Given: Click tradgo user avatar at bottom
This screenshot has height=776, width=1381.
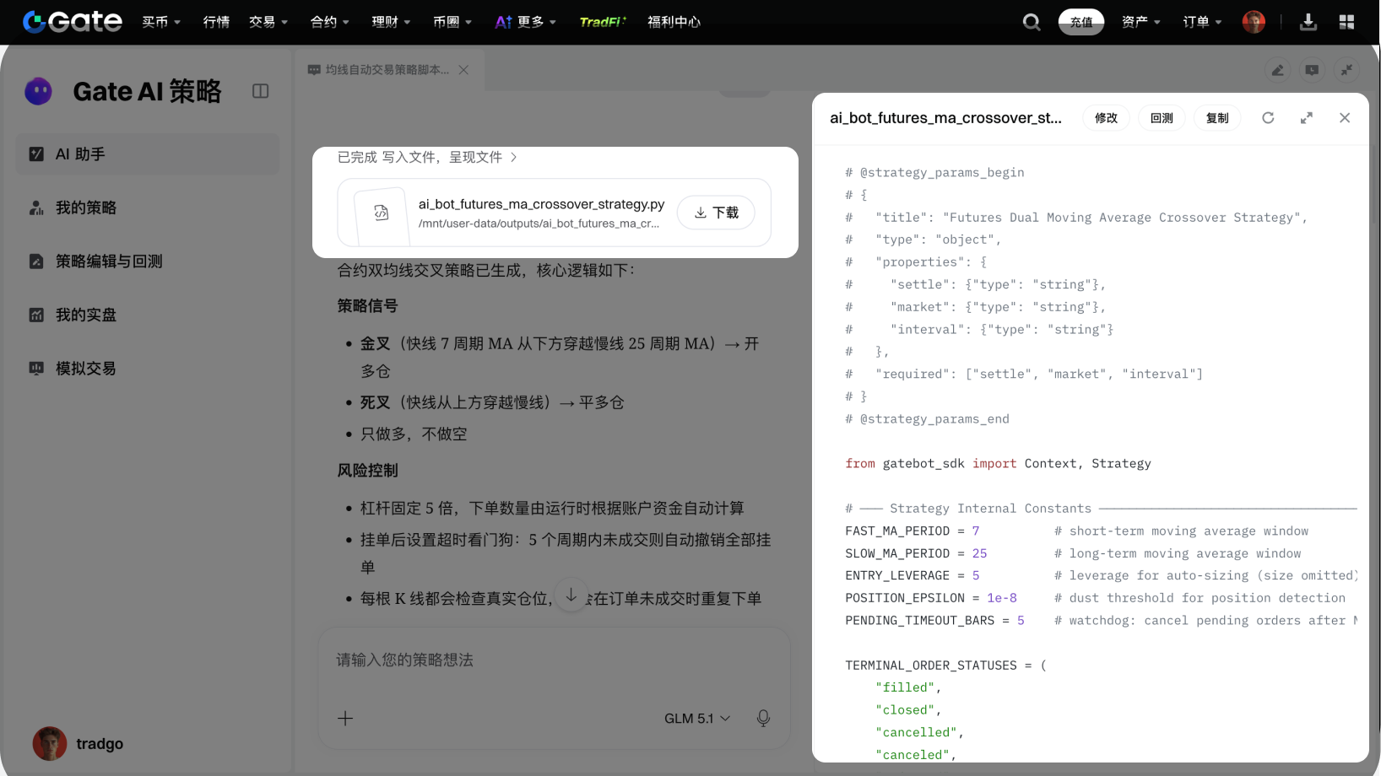Looking at the screenshot, I should coord(50,744).
